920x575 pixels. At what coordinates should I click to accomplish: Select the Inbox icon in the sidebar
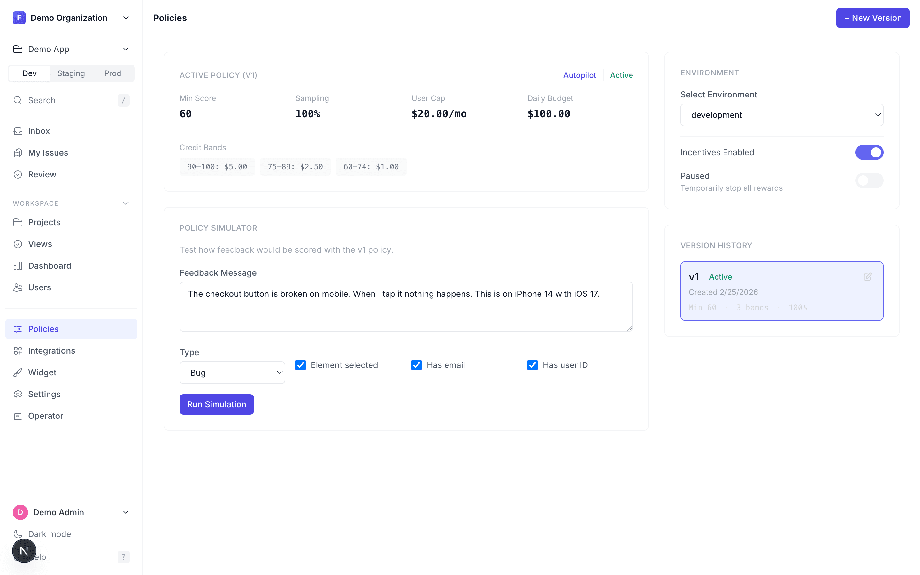click(x=18, y=131)
